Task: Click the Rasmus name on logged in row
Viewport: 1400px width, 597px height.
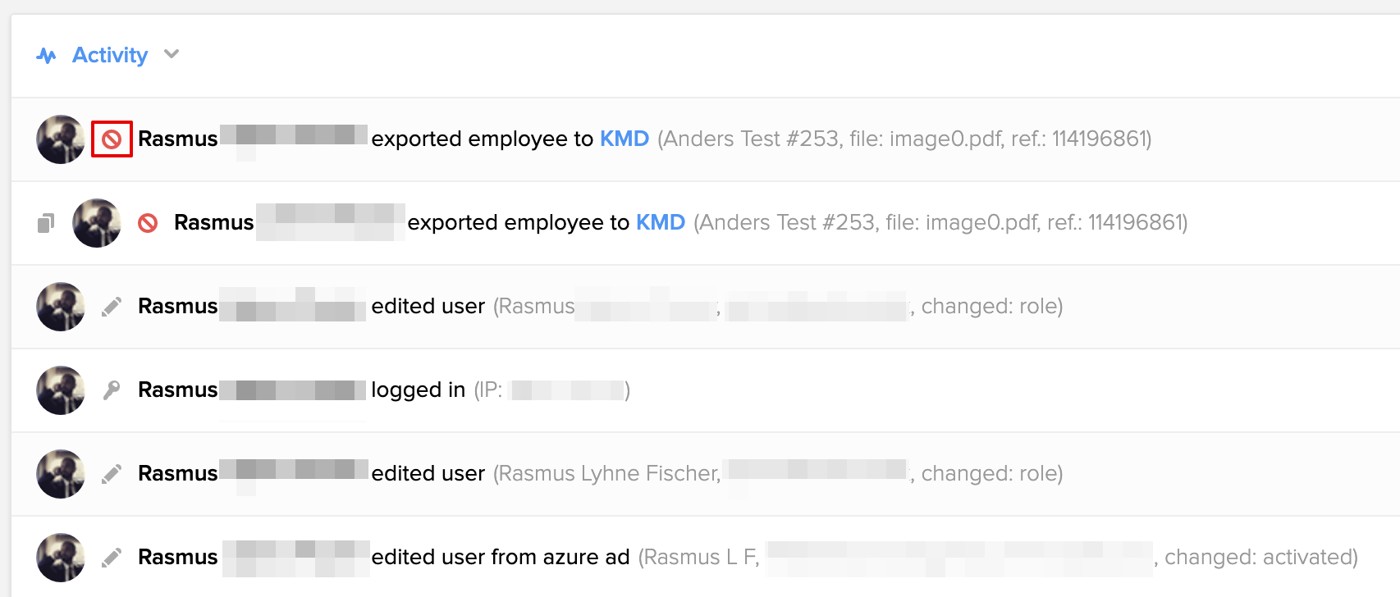Action: pyautogui.click(x=177, y=390)
